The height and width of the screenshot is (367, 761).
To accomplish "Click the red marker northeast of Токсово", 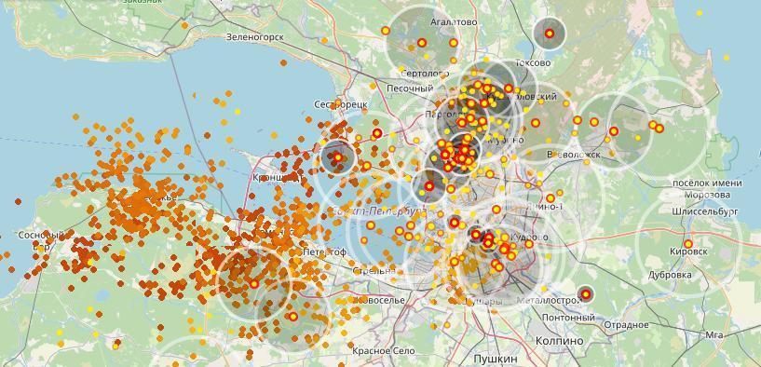I will point(550,34).
